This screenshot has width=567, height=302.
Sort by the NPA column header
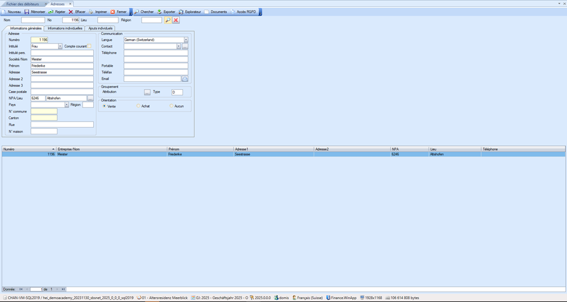click(410, 149)
